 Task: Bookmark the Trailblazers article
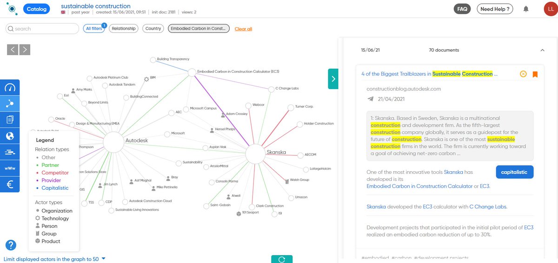tap(535, 74)
